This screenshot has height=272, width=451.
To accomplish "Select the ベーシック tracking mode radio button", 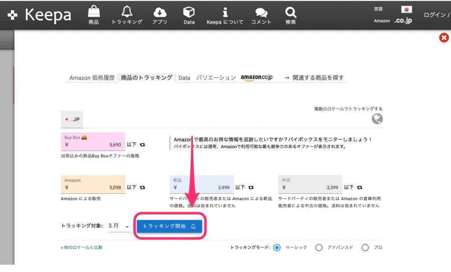I will (277, 247).
